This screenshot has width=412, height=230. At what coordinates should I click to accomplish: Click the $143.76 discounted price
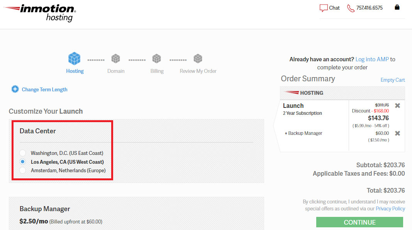pyautogui.click(x=378, y=118)
